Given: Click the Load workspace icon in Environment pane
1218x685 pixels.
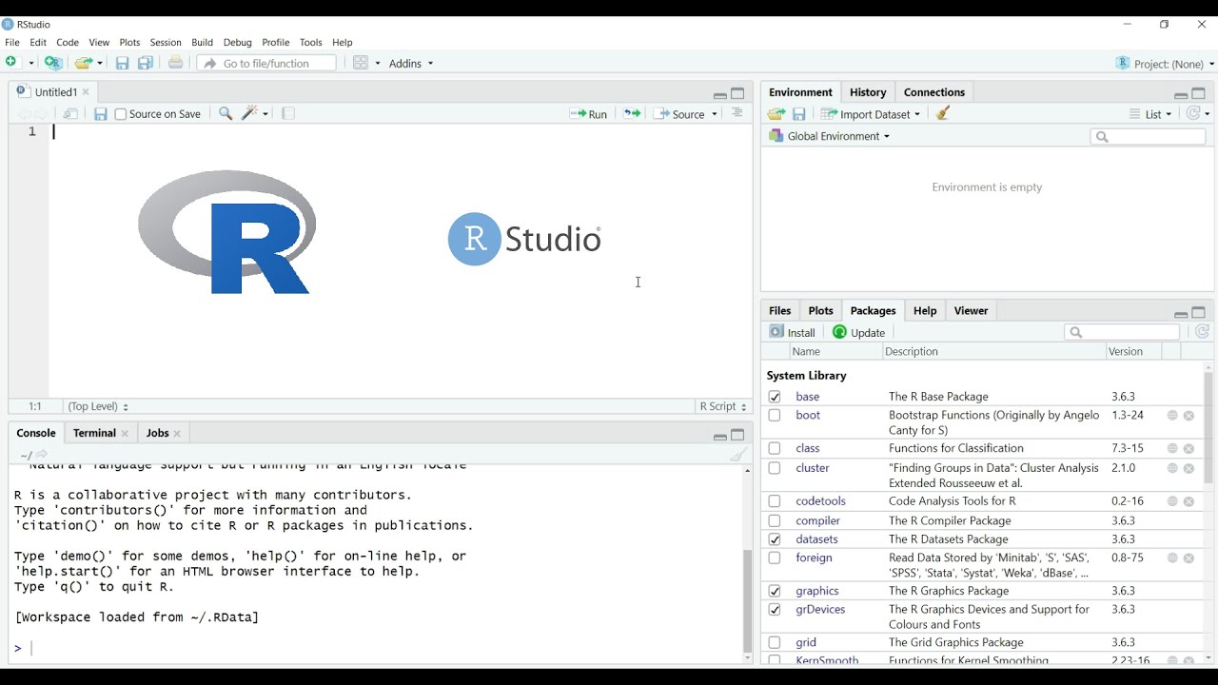Looking at the screenshot, I should (776, 114).
